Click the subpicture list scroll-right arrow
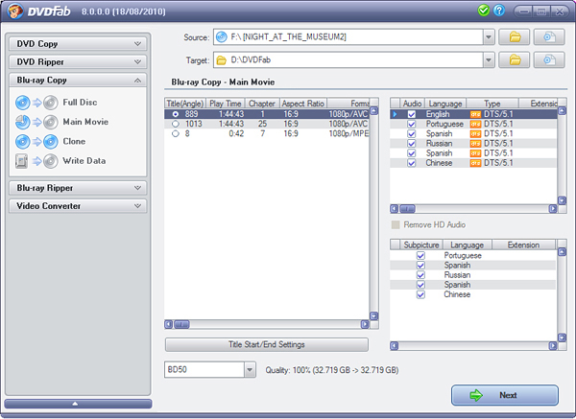This screenshot has height=419, width=576. (553, 345)
